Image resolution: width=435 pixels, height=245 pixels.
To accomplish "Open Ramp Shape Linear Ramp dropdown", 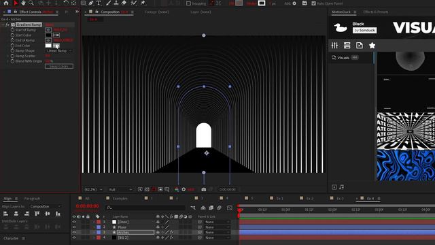I will 59,51.
